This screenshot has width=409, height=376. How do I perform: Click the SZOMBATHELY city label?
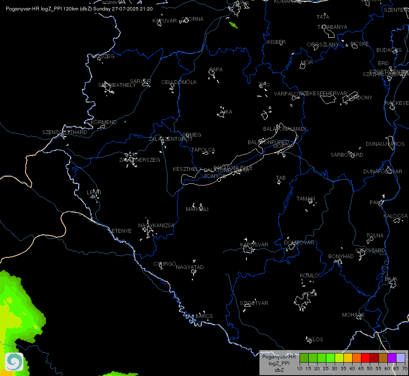pos(117,85)
